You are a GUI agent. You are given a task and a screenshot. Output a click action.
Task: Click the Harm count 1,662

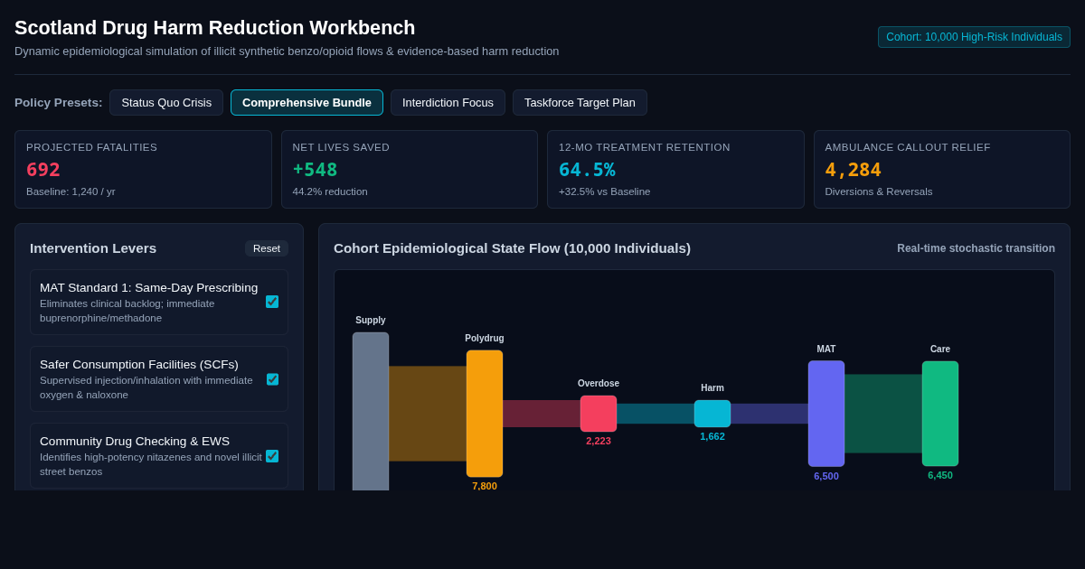click(712, 436)
